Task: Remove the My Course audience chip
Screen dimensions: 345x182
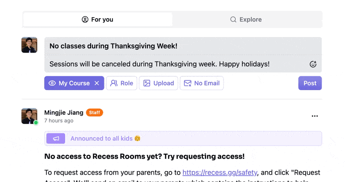Action: (97, 83)
